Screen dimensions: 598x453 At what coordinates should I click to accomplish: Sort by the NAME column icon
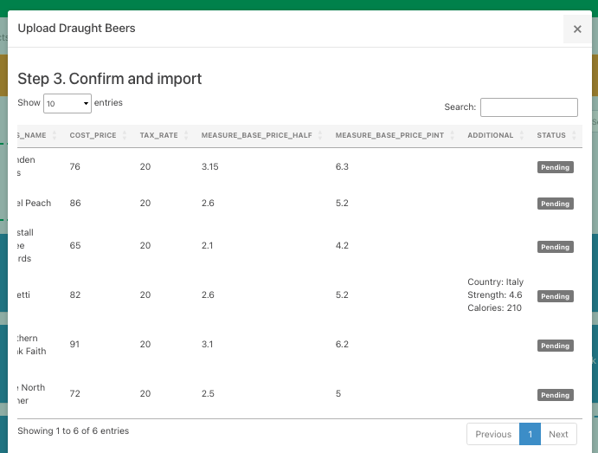point(55,136)
